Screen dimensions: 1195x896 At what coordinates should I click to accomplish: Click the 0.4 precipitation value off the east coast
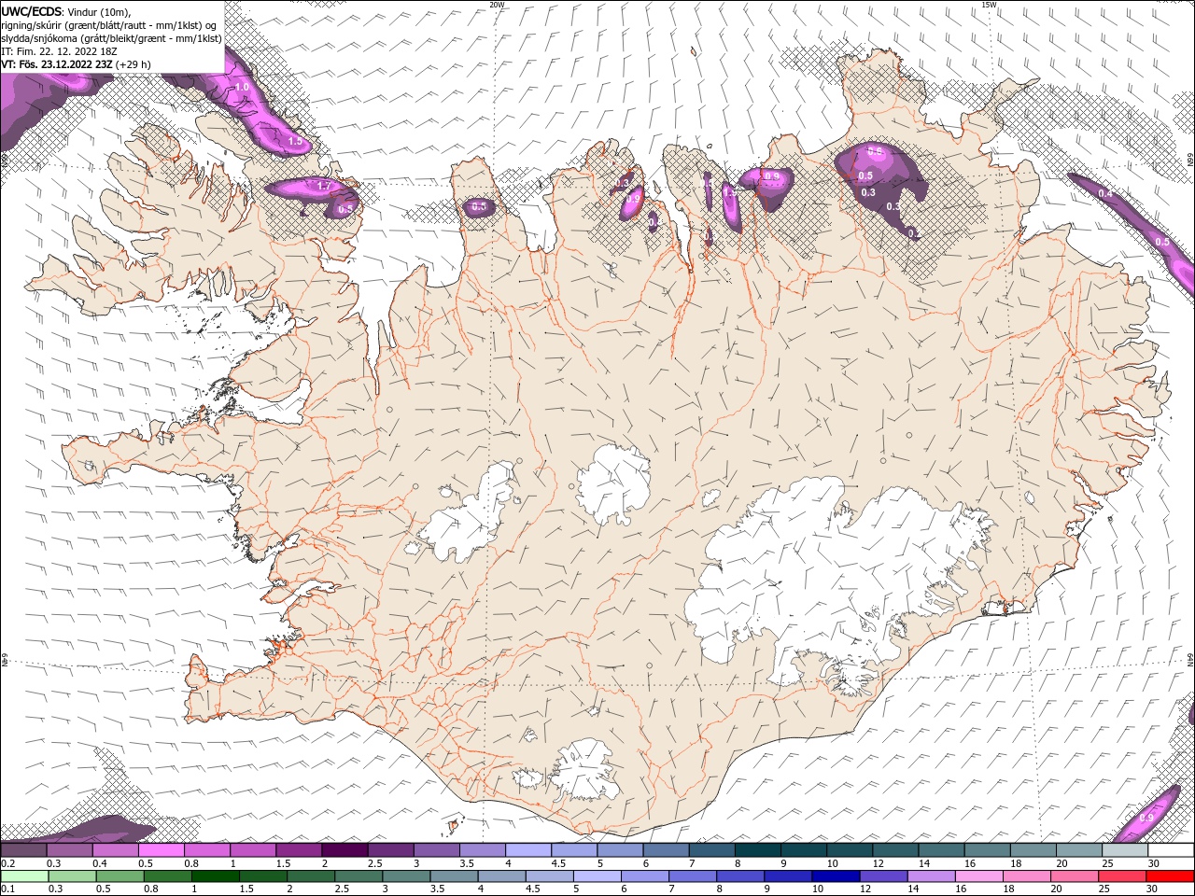click(x=1105, y=194)
